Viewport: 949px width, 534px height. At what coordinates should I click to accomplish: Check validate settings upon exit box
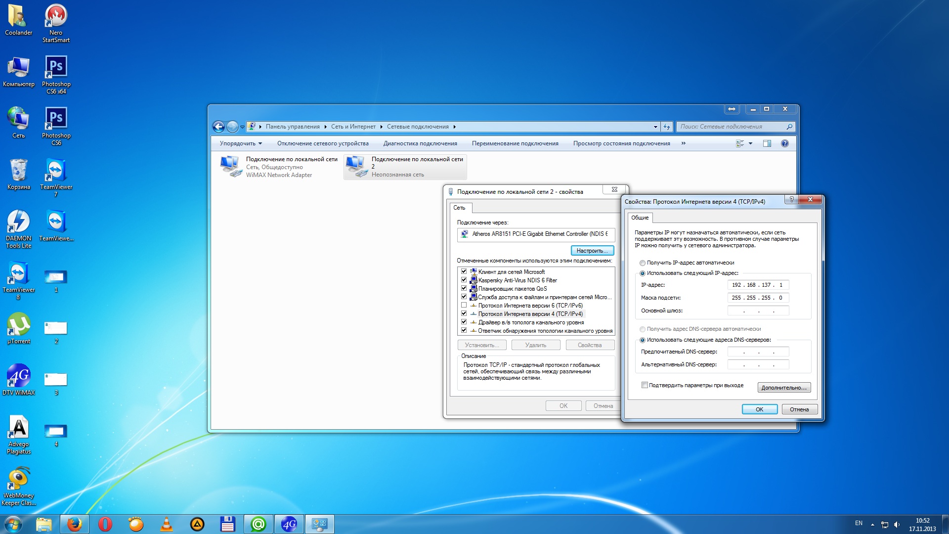click(645, 385)
